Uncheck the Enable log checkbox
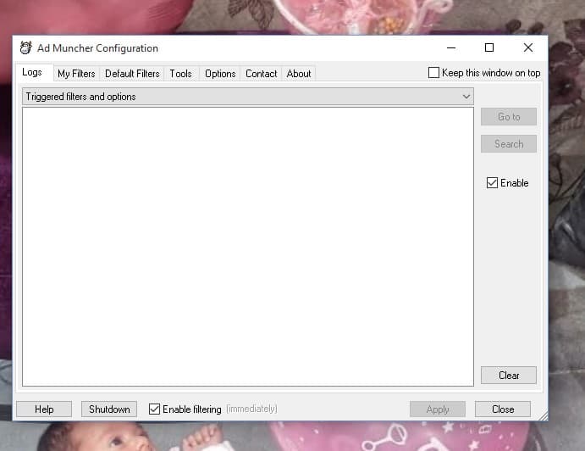Image resolution: width=585 pixels, height=451 pixels. pyautogui.click(x=492, y=183)
